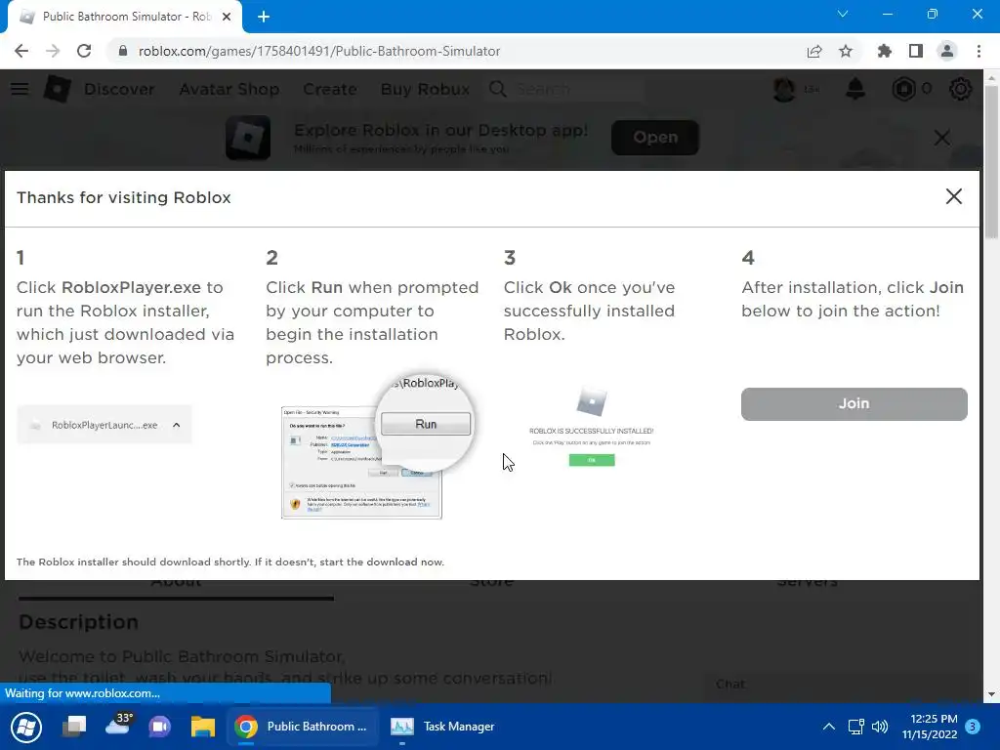1000x750 pixels.
Task: Go back with the browser back arrow
Action: click(21, 51)
